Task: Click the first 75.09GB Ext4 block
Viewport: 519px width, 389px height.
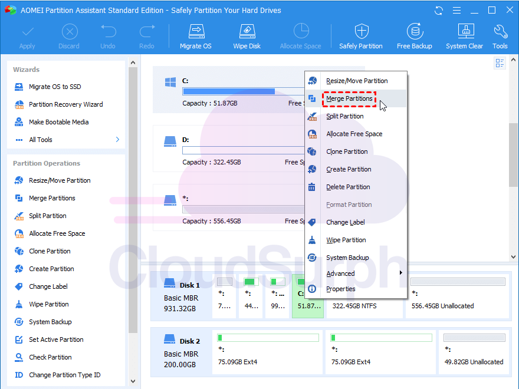Action: click(267, 352)
